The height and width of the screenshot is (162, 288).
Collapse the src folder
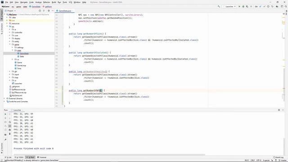click(7, 27)
